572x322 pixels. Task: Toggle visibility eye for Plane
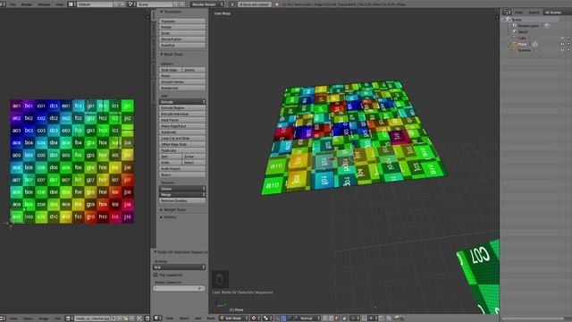pyautogui.click(x=562, y=44)
